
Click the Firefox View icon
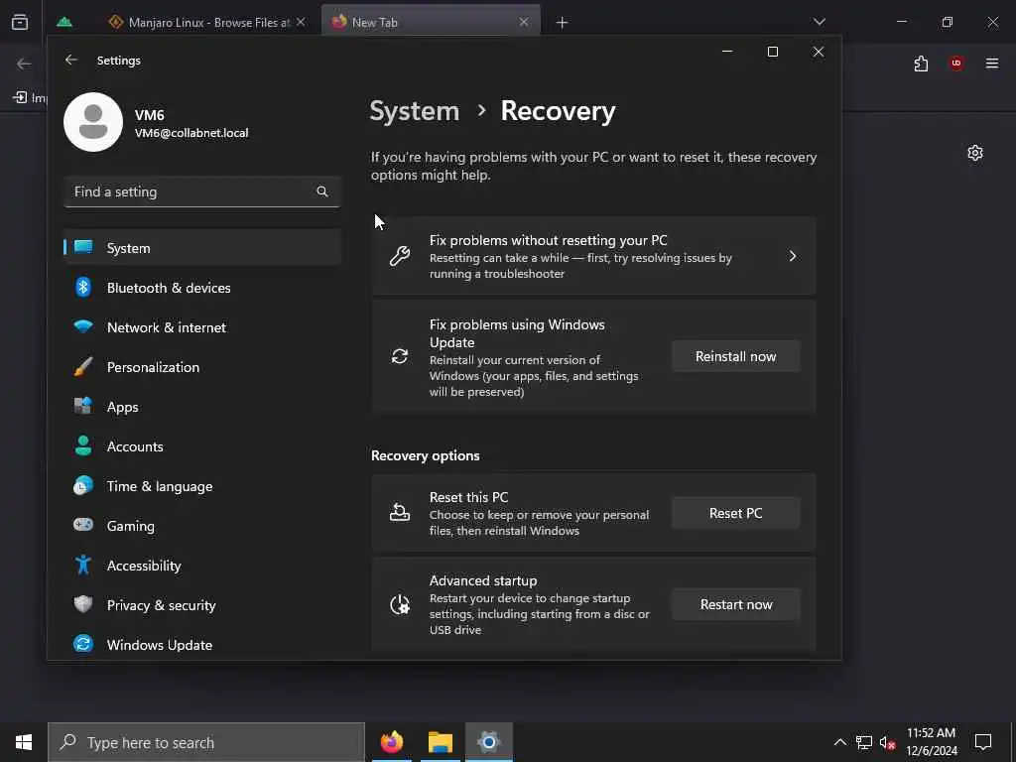20,22
